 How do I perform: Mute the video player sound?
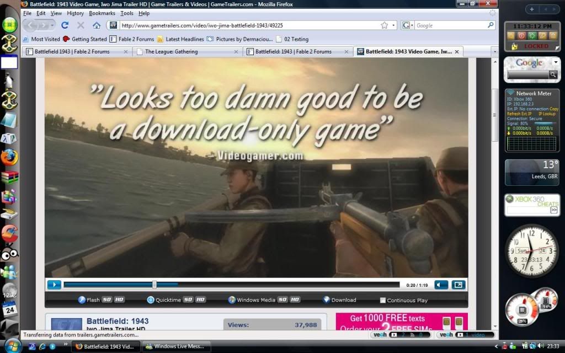click(441, 285)
